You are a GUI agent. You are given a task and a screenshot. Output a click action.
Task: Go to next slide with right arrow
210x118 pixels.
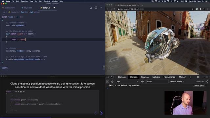[101, 113]
